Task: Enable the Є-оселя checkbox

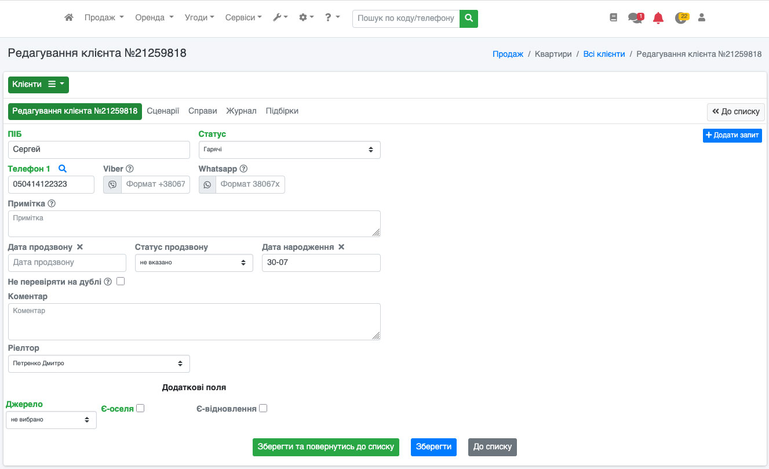Action: (140, 408)
